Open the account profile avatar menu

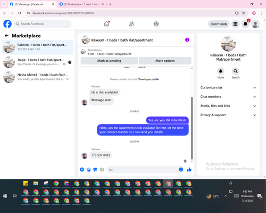(x=255, y=24)
